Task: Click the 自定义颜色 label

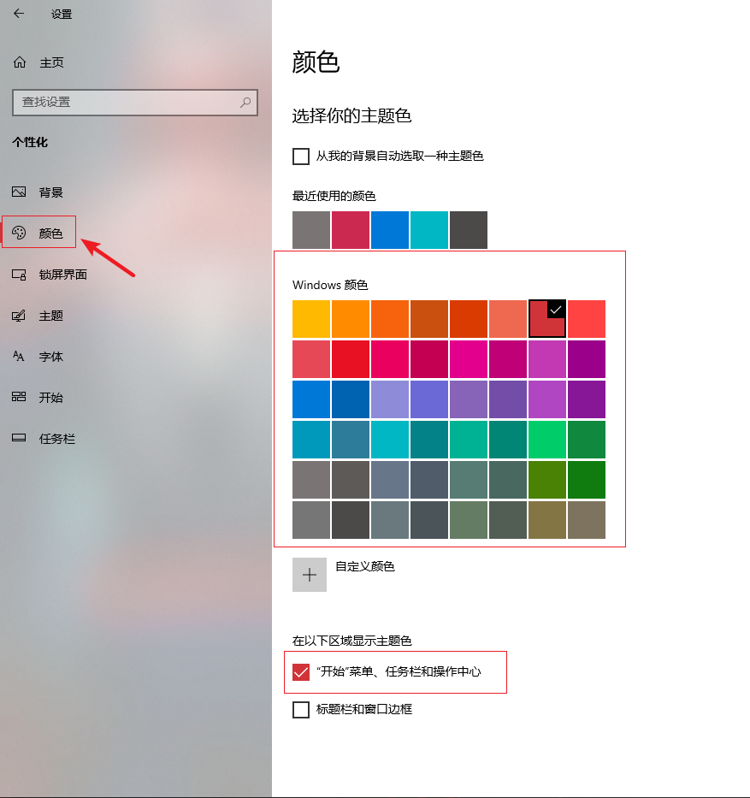Action: pos(365,566)
